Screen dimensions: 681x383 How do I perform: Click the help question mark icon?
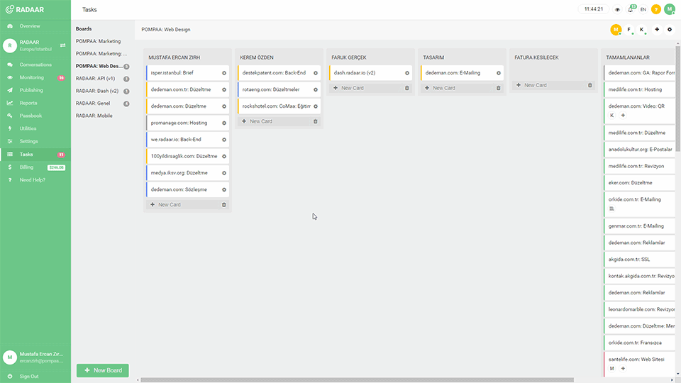click(x=655, y=9)
